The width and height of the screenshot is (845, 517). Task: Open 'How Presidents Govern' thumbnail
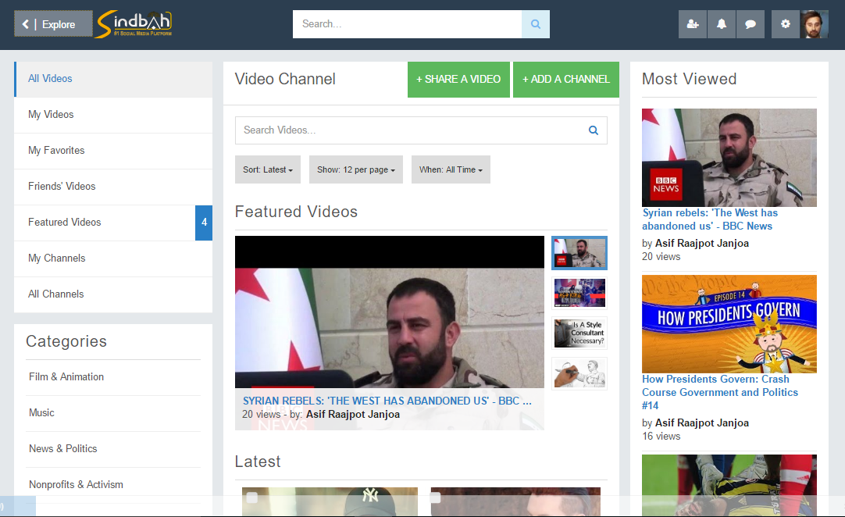pos(729,324)
